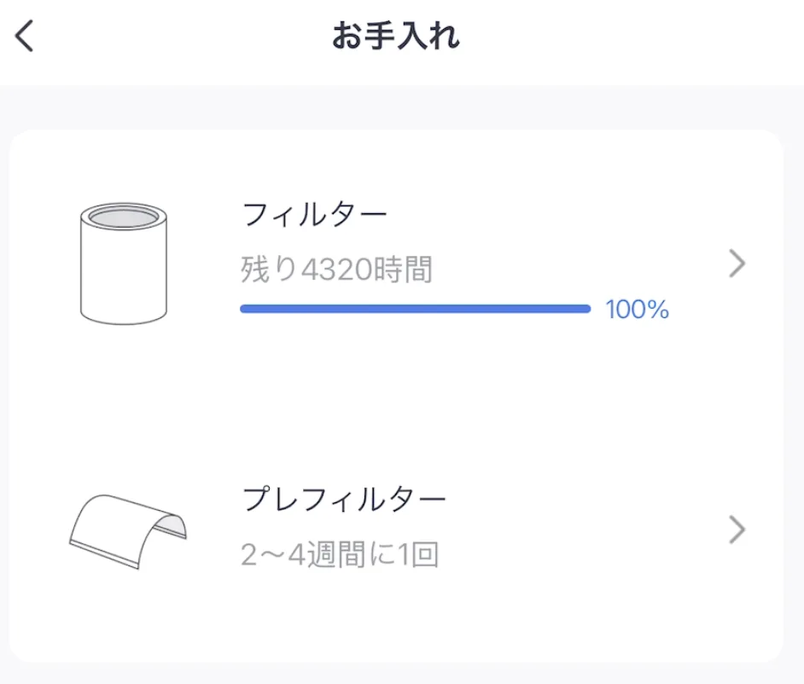Tap the curved pre-filter icon

pyautogui.click(x=127, y=530)
